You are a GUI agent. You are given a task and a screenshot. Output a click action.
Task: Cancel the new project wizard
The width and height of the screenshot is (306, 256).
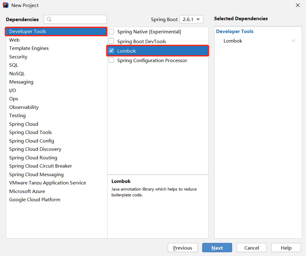(x=251, y=248)
